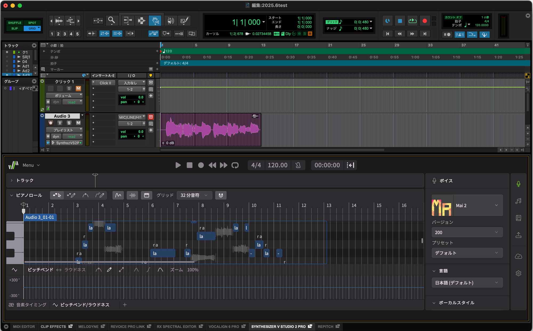Play in Synthesizer V transport
The width and height of the screenshot is (533, 331).
click(178, 165)
